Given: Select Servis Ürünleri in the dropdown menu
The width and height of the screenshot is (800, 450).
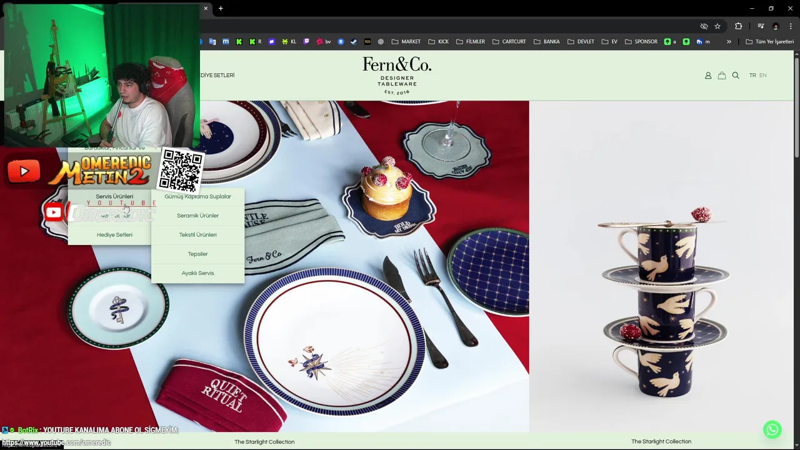Looking at the screenshot, I should click(114, 196).
